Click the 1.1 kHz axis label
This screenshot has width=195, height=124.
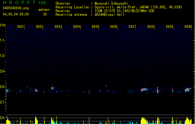point(2,40)
